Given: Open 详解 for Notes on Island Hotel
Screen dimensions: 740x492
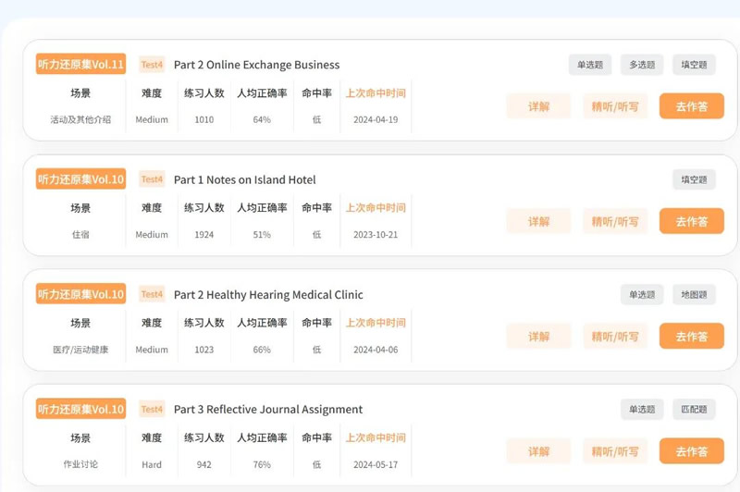Looking at the screenshot, I should coord(538,221).
